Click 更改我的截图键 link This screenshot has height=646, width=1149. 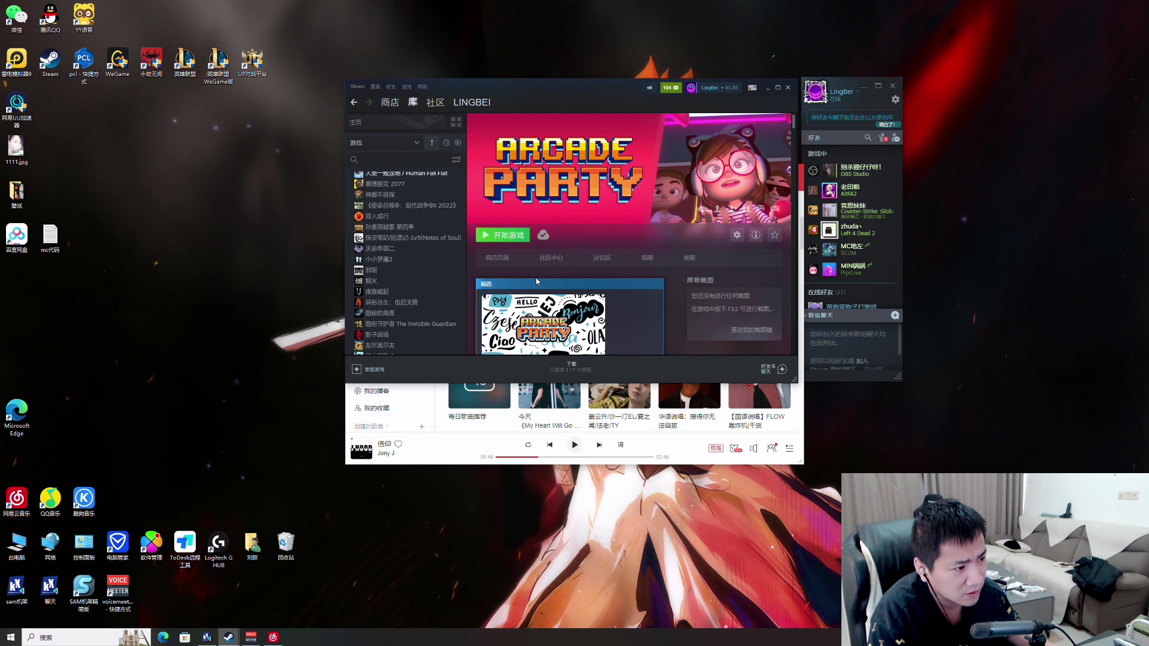[x=751, y=330]
